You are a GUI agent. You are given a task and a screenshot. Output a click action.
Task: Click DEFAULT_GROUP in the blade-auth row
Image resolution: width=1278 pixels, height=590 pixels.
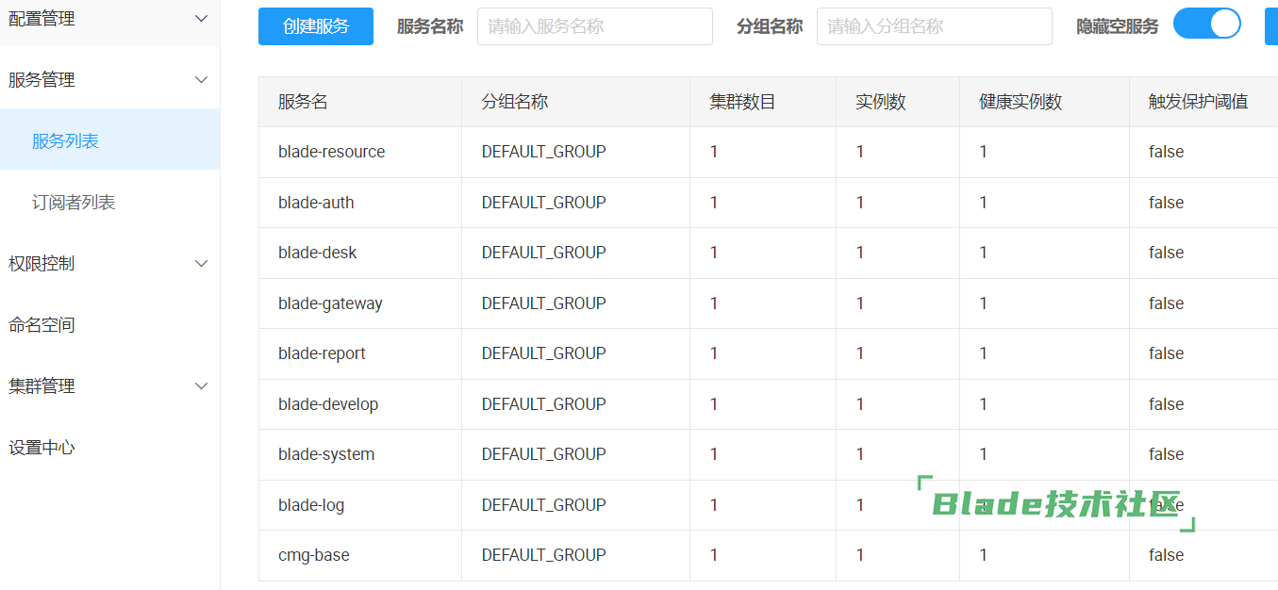544,203
